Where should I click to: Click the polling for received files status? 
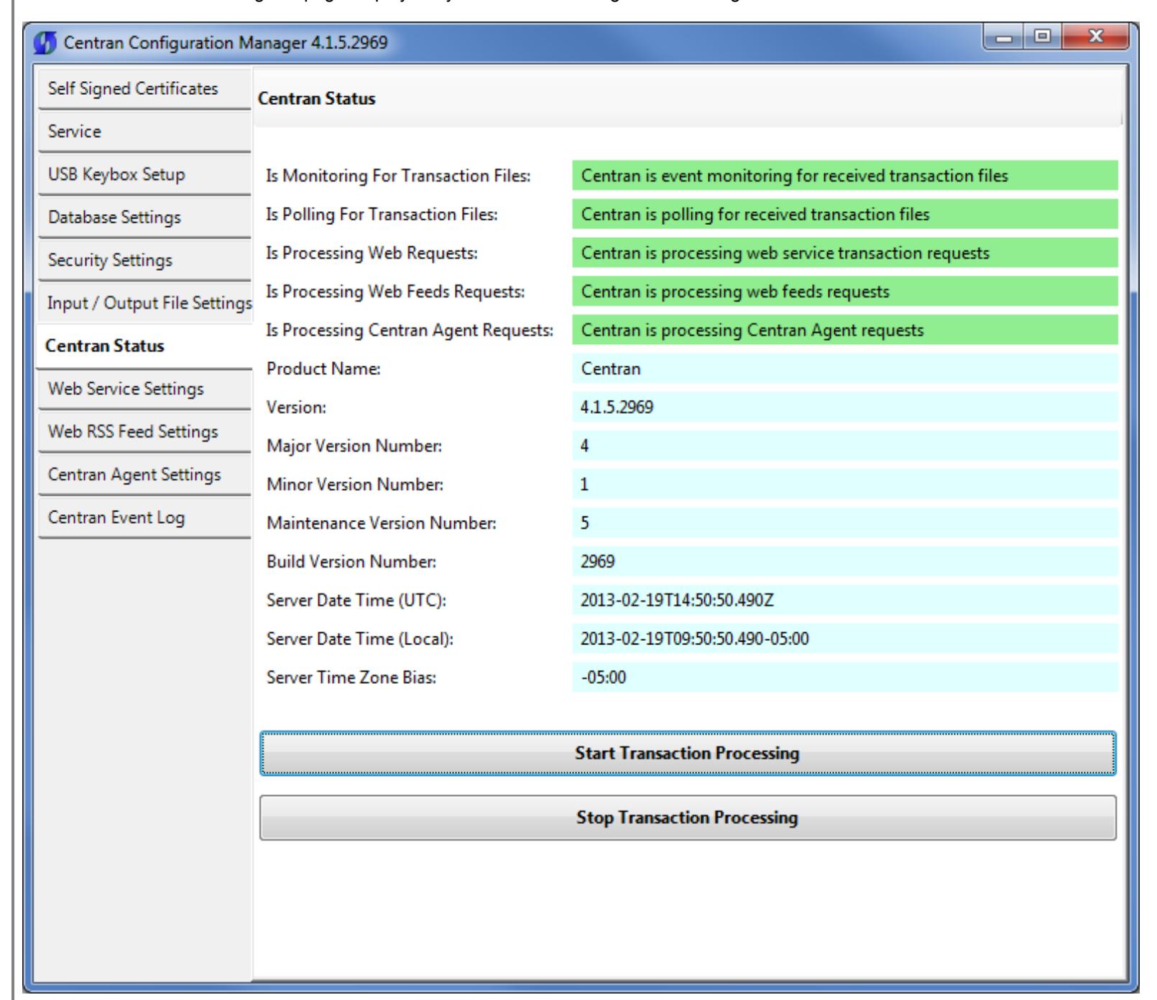(845, 214)
